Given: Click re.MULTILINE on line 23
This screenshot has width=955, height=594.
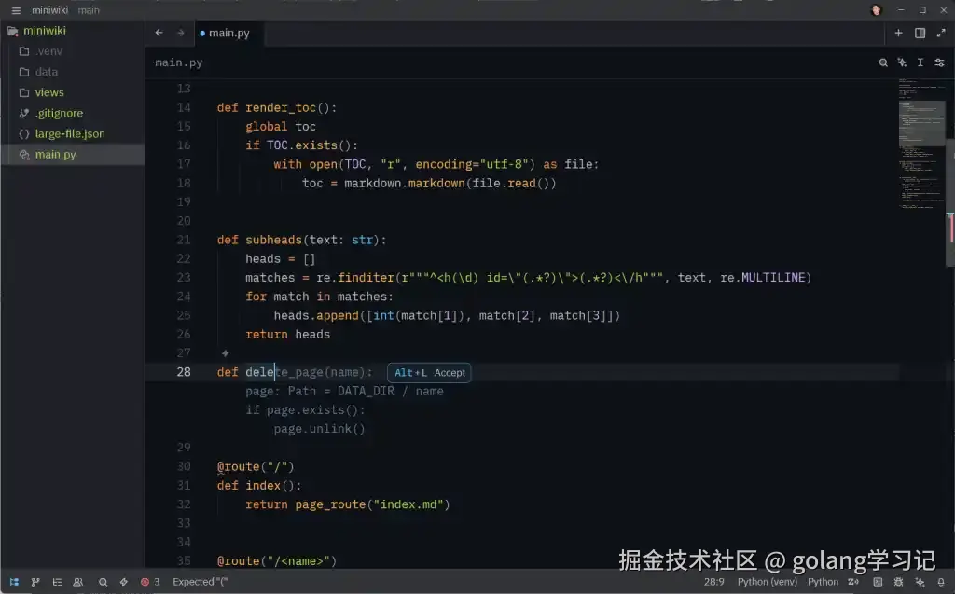Looking at the screenshot, I should click(763, 278).
